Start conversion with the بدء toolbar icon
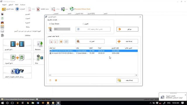 click(x=63, y=9)
